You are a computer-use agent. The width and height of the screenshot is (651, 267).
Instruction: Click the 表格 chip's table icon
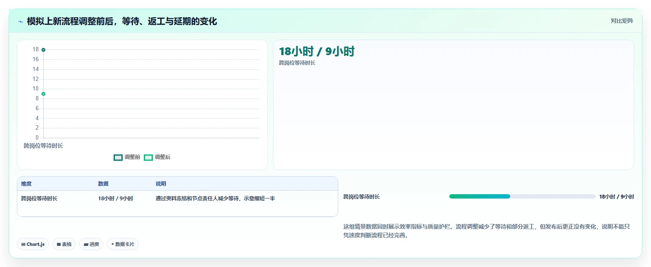pyautogui.click(x=59, y=245)
